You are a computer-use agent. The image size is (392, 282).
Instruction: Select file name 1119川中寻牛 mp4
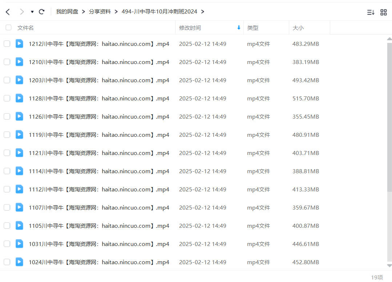(x=99, y=135)
